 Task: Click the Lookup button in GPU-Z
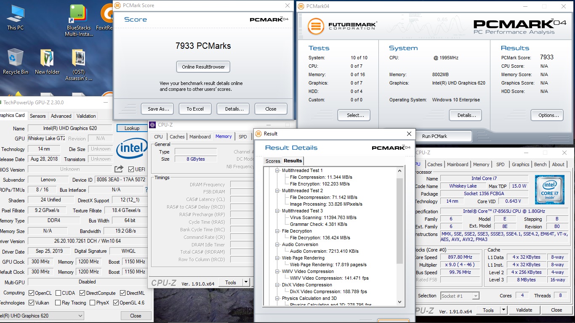click(x=132, y=128)
